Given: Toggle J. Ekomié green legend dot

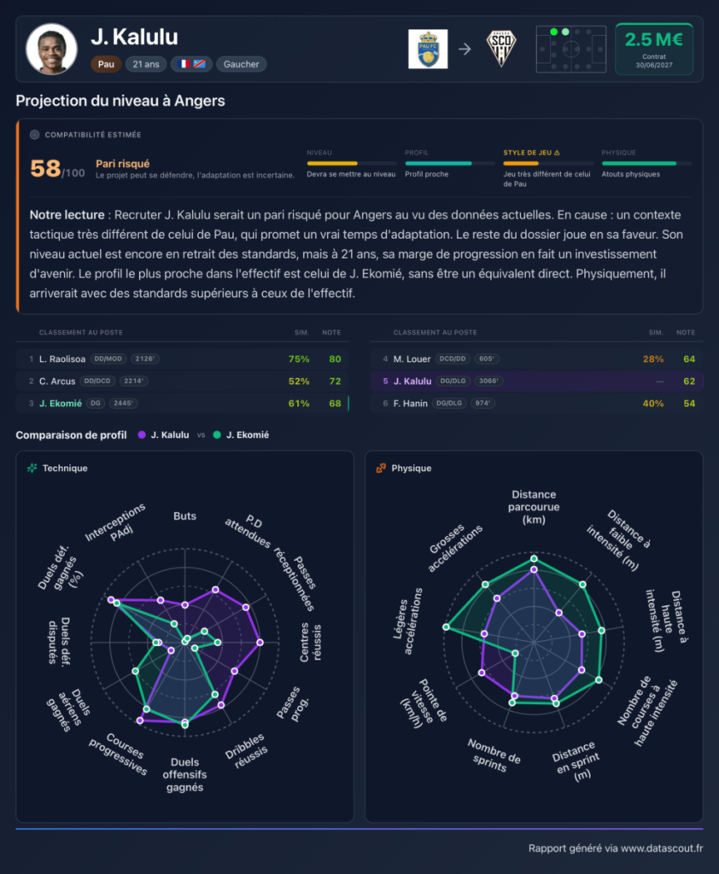Looking at the screenshot, I should (x=217, y=434).
